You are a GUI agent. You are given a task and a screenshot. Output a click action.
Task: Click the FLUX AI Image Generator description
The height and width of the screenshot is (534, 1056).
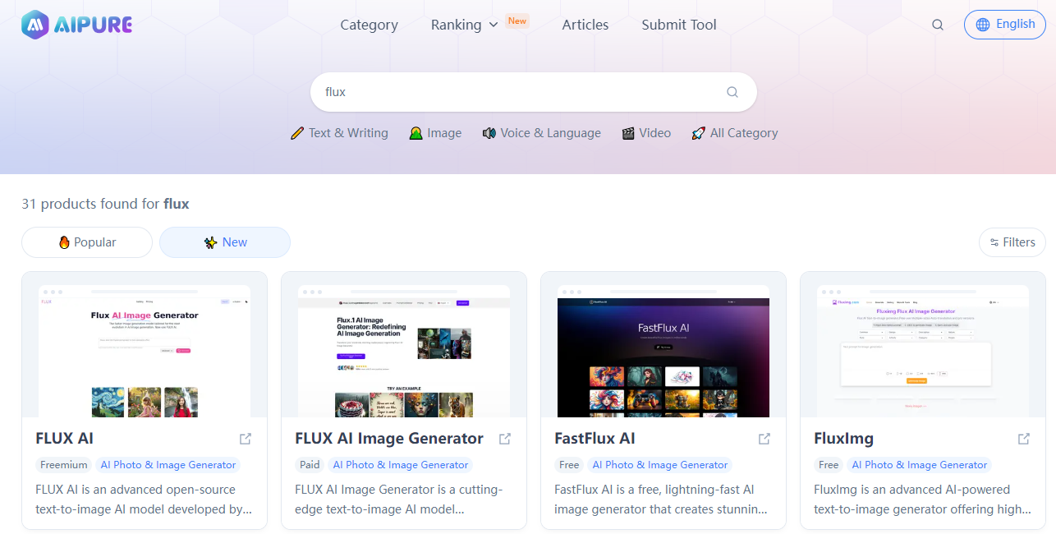[399, 499]
